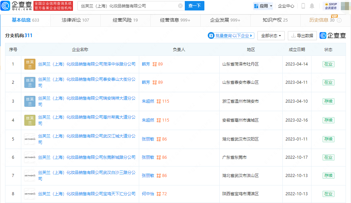Click company logo thumbnail for 瑞安瑞祥大道 branch
The height and width of the screenshot is (203, 351).
coord(30,101)
